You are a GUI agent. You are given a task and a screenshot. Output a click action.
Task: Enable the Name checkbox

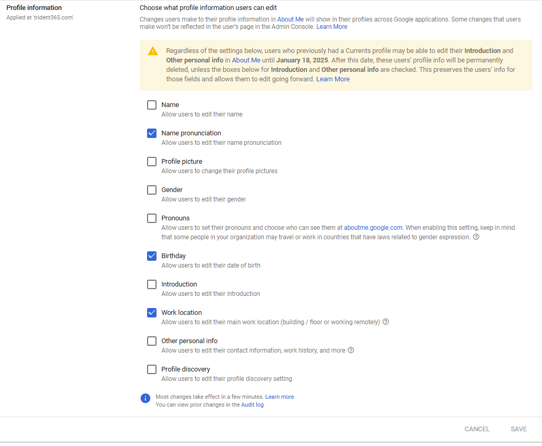[x=152, y=105]
